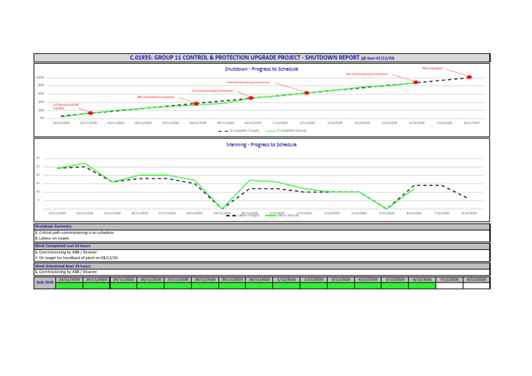Click the 6/12/2020 header in Safe Shift row
The width and height of the screenshot is (532, 376).
pos(422,280)
